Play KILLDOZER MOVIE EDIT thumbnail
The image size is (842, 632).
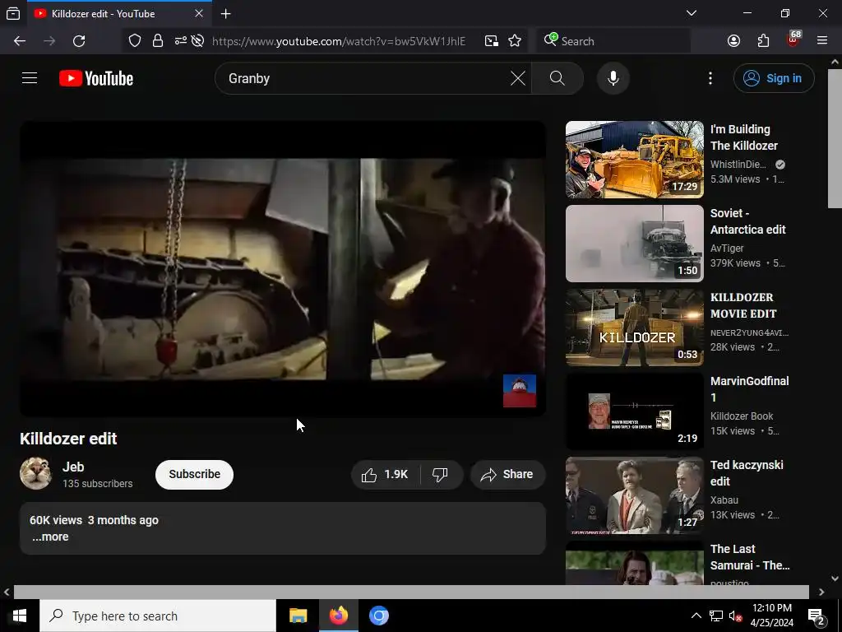[634, 328]
